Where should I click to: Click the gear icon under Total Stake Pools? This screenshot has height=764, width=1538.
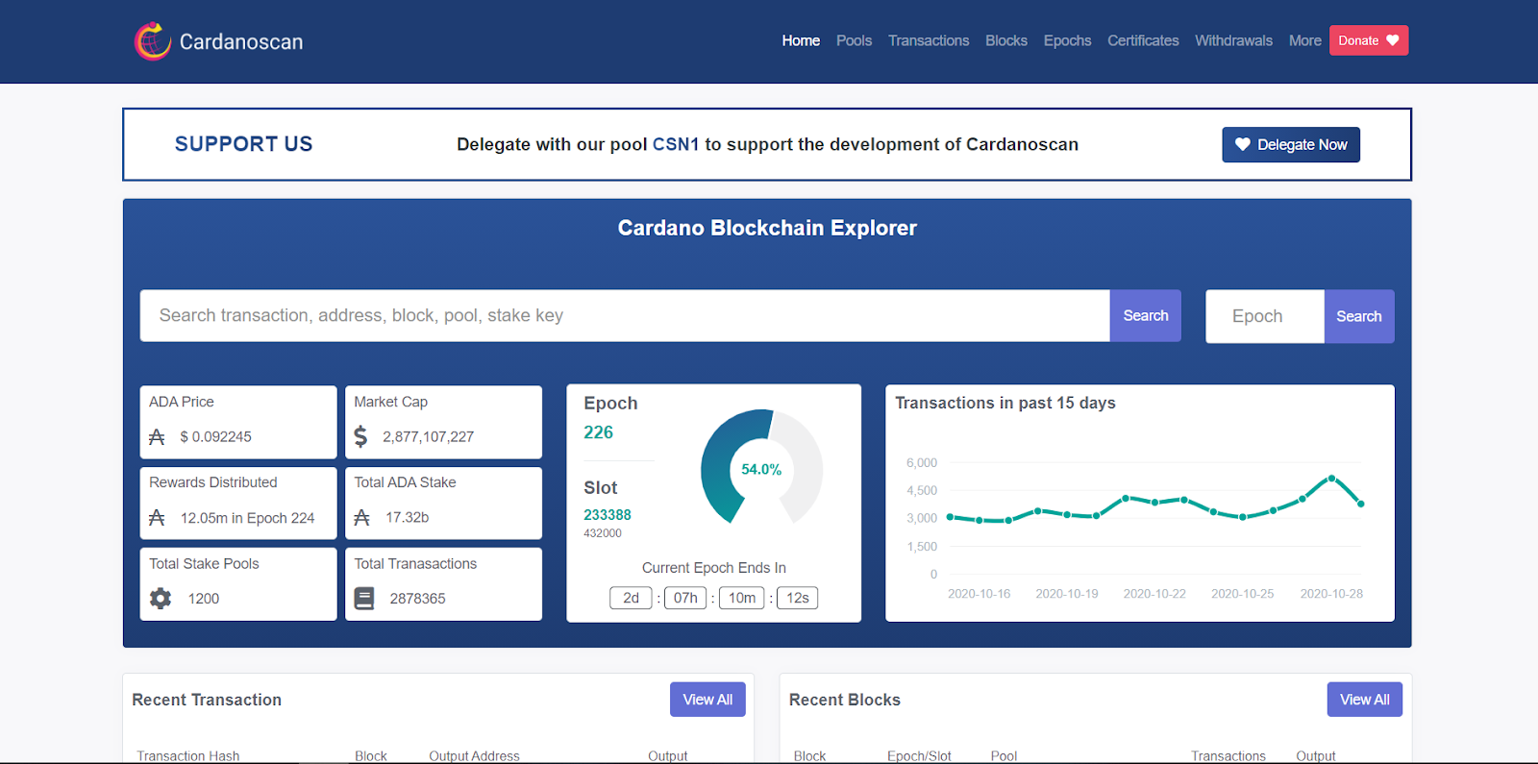coord(161,599)
